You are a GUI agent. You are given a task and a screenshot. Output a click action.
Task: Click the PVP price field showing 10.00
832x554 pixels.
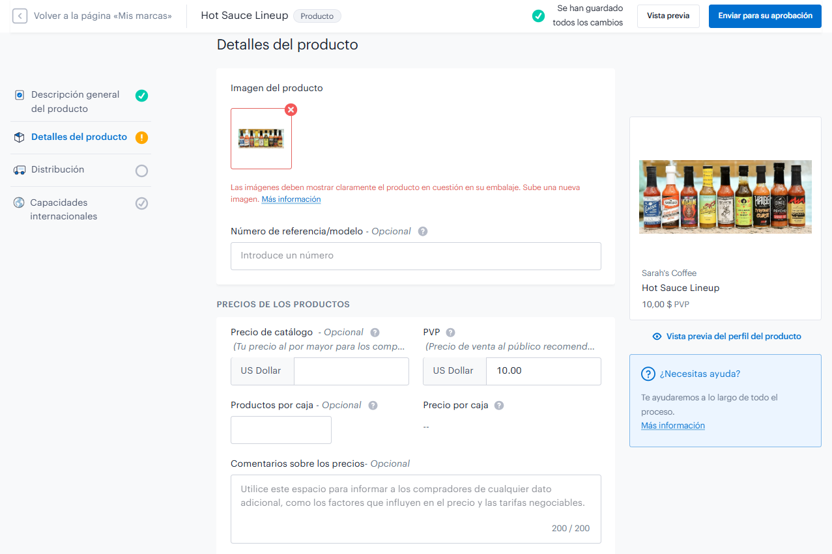(543, 371)
